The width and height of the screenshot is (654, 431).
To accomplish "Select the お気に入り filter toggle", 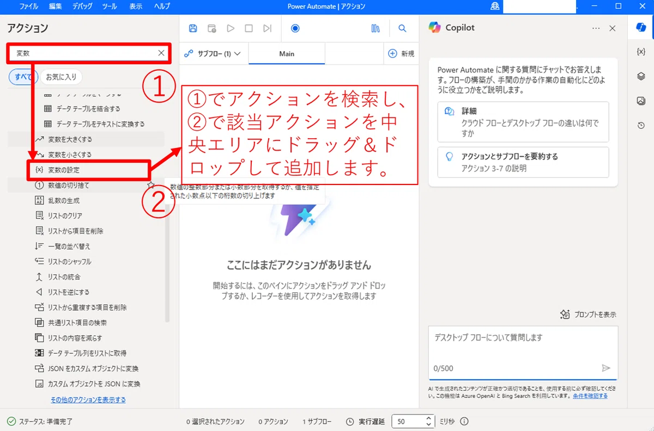I will (61, 77).
